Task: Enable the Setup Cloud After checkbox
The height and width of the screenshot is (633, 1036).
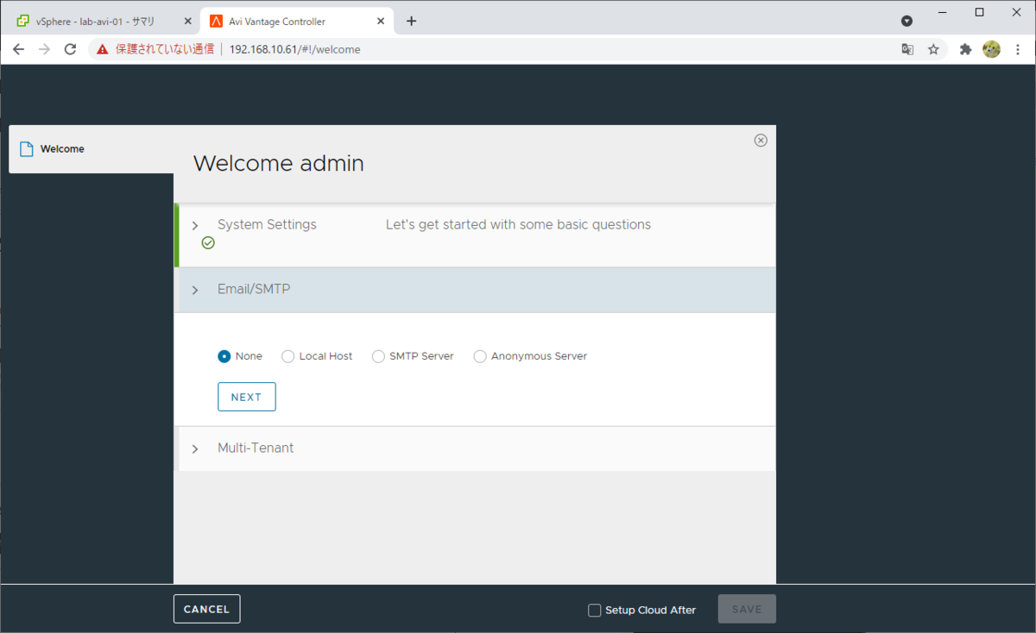Action: coord(594,610)
